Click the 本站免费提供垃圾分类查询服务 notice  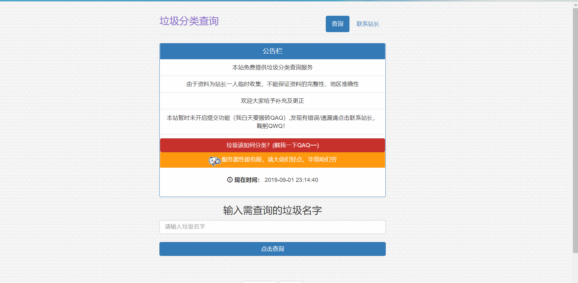click(x=272, y=67)
